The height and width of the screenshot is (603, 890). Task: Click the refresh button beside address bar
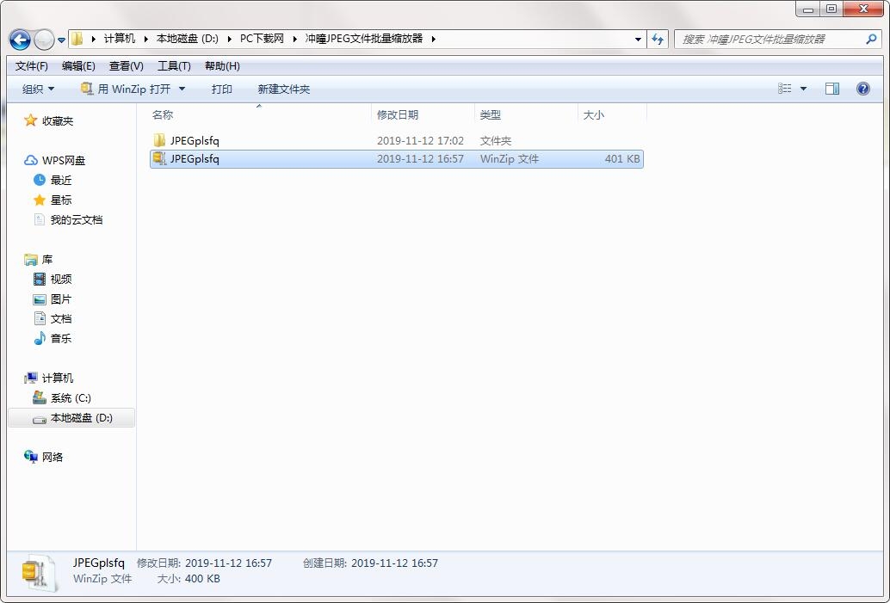[658, 40]
